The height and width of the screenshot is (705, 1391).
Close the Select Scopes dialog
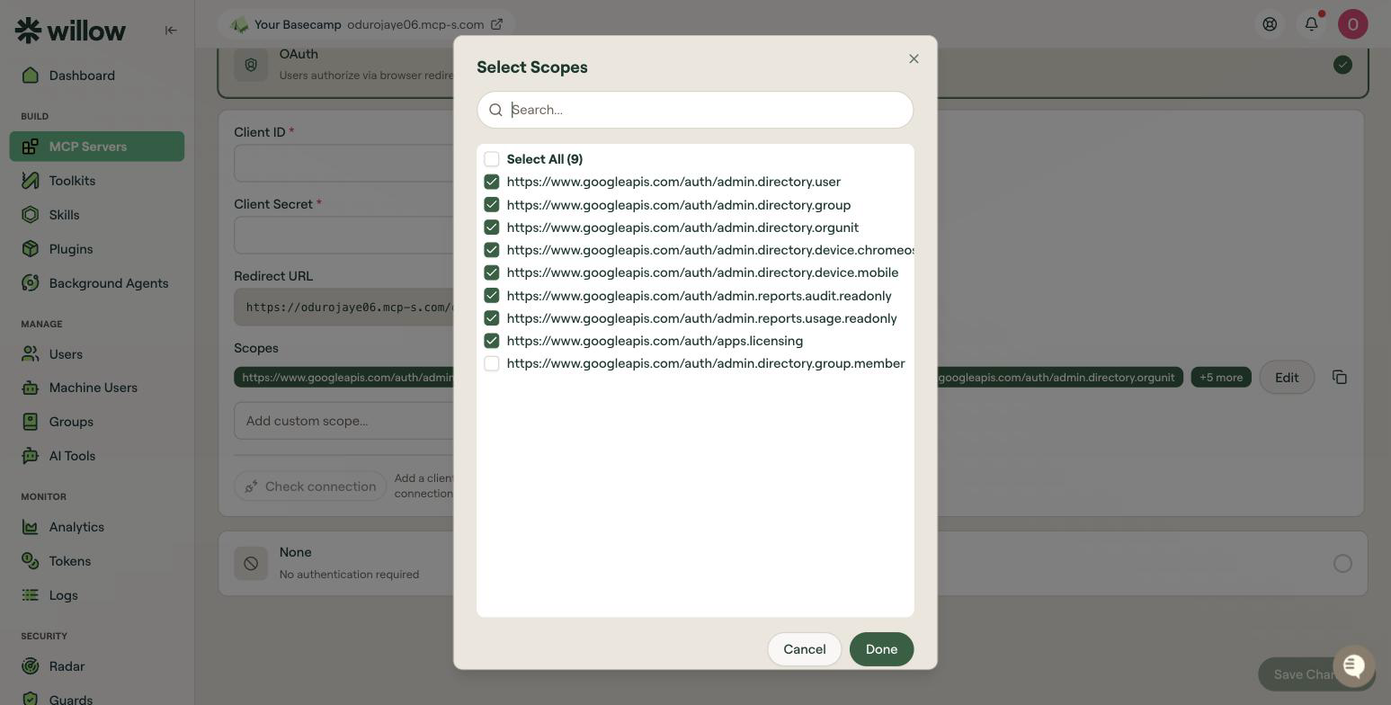point(914,58)
